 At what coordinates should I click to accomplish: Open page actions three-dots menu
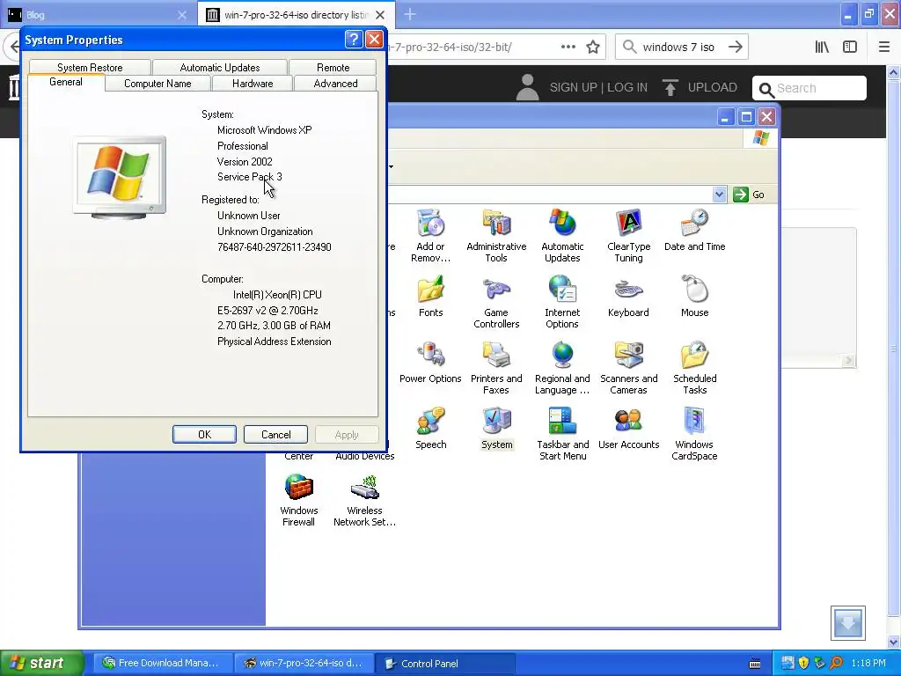568,48
